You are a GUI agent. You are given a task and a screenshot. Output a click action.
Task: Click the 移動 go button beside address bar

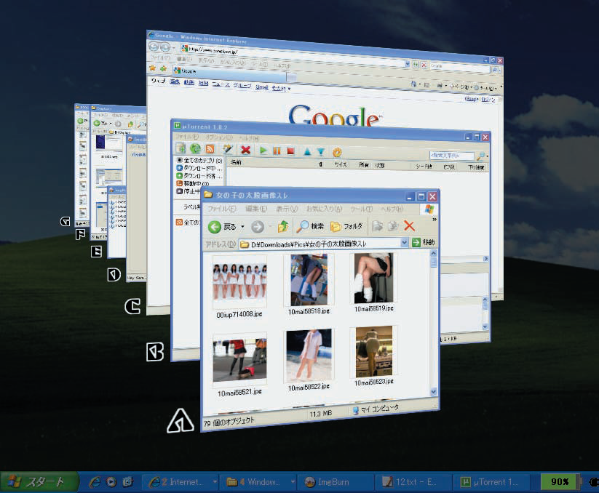tap(424, 242)
